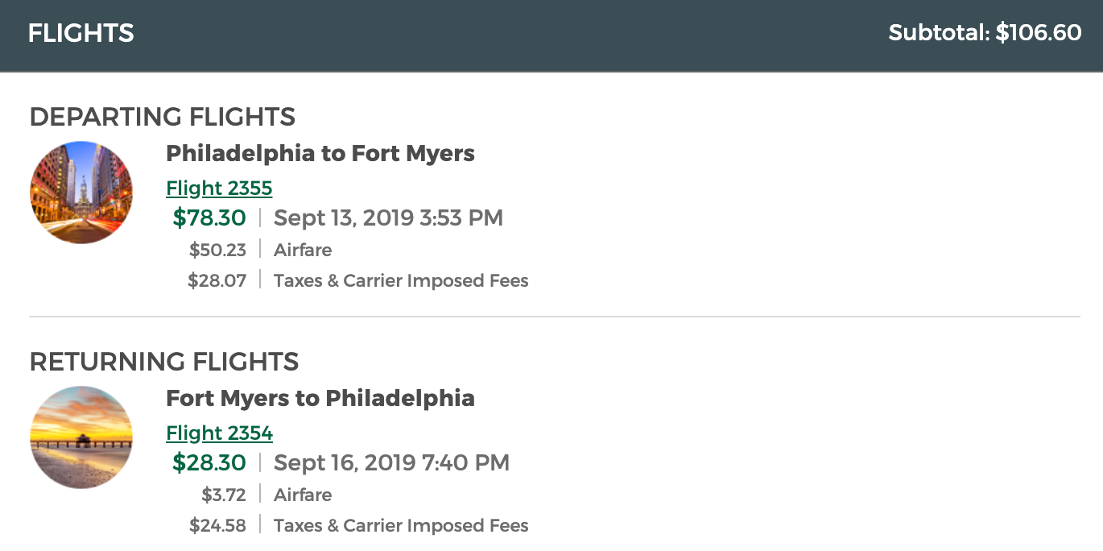Click the FLIGHTS header title
The image size is (1103, 551).
tap(81, 33)
